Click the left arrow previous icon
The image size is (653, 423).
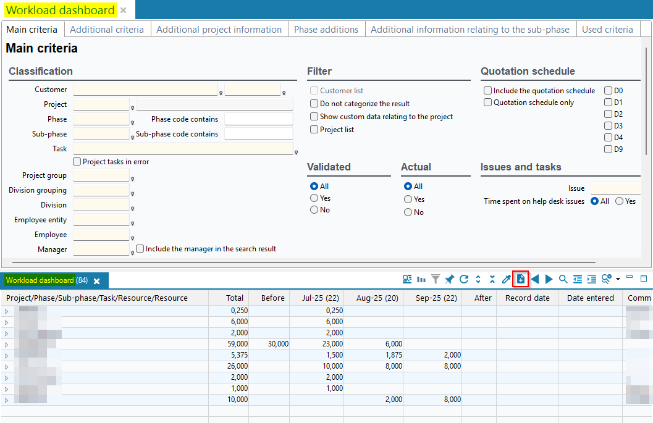(535, 280)
